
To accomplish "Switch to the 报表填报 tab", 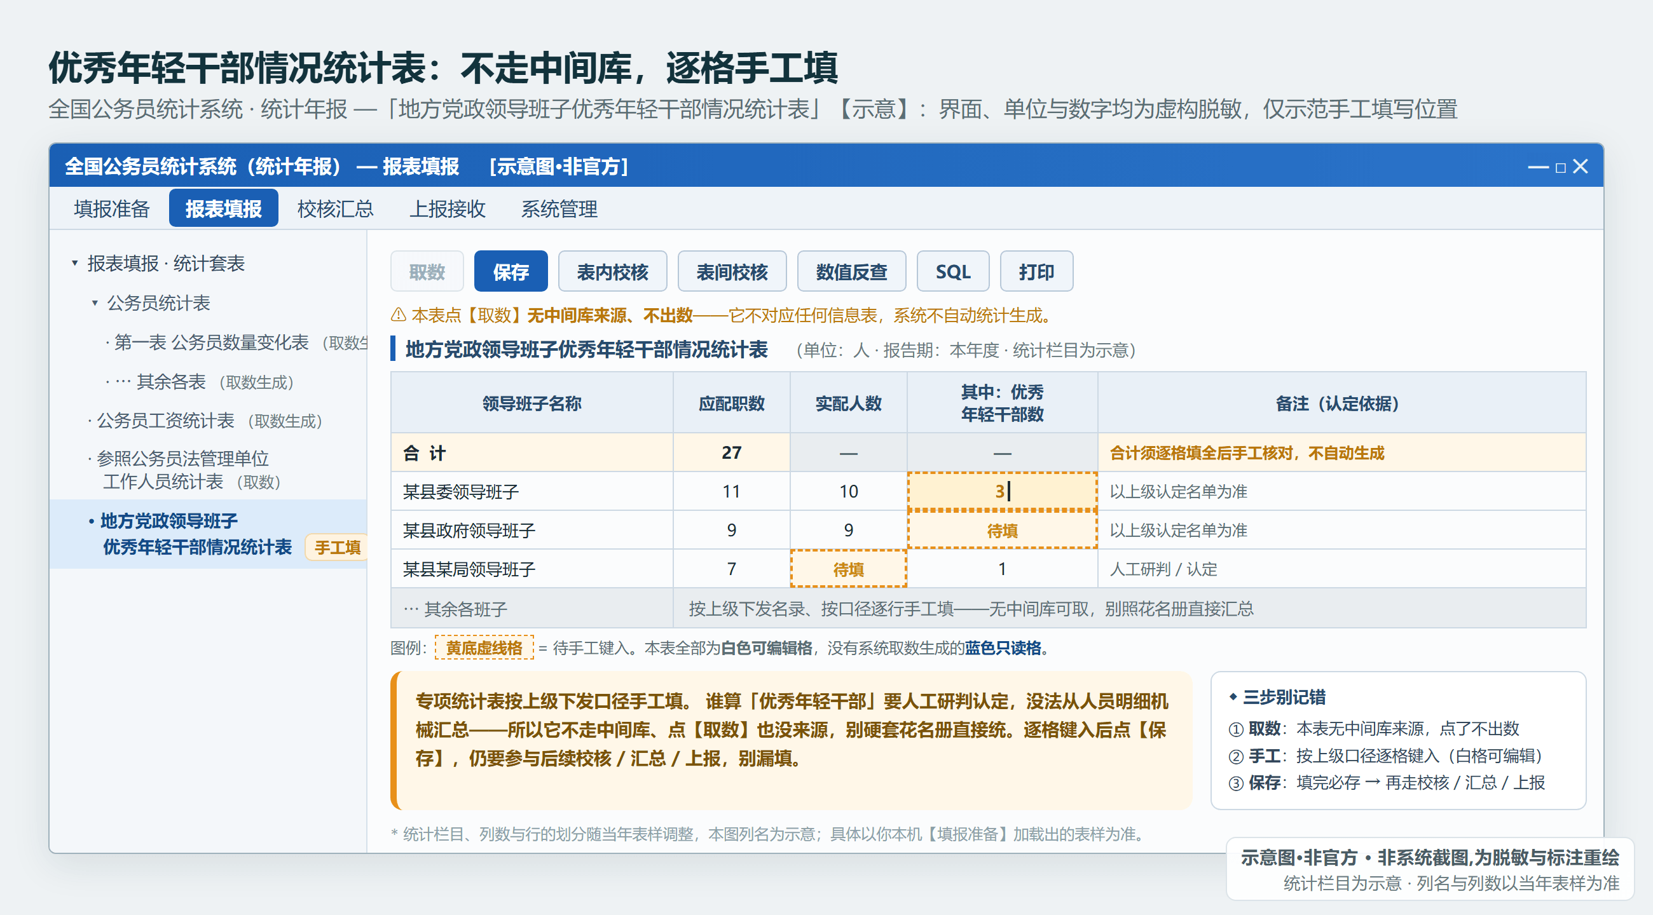I will pos(223,208).
